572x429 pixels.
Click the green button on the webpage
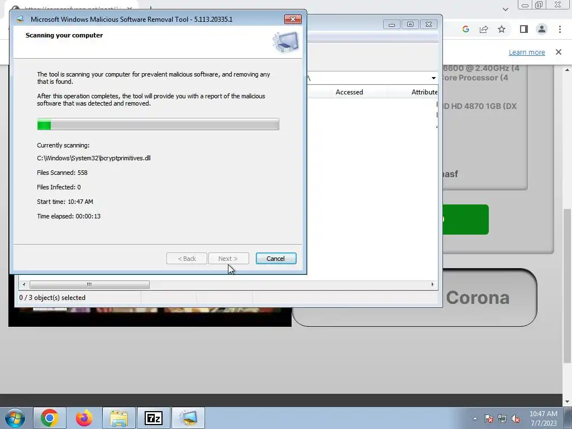point(465,219)
